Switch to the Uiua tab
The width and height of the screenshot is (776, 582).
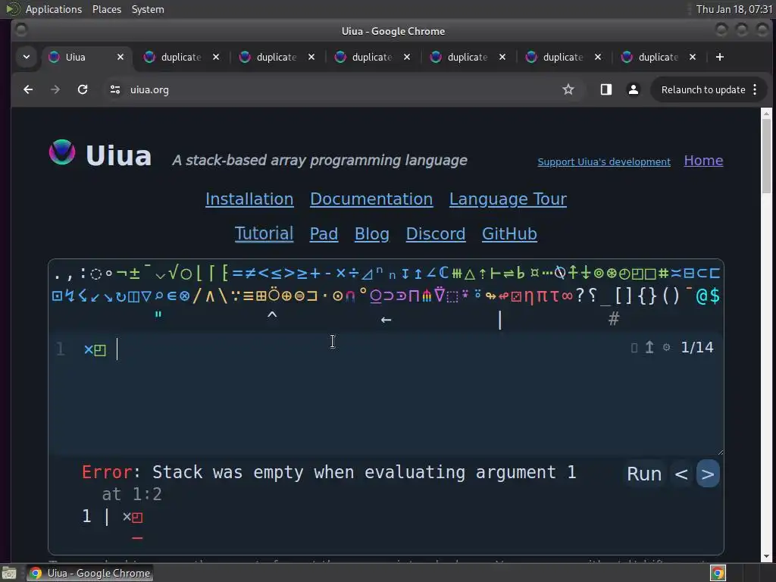click(x=87, y=57)
